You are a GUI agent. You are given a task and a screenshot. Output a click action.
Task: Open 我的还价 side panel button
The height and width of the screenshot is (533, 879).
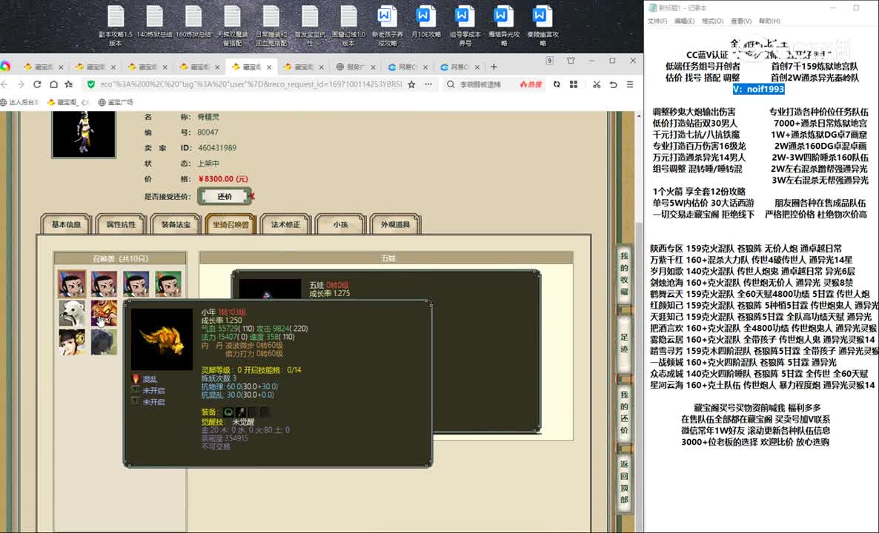tap(624, 412)
